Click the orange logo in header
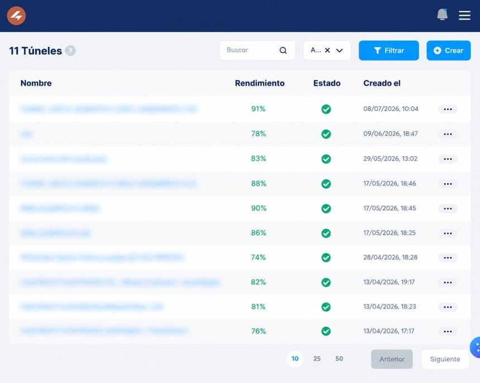This screenshot has width=480, height=383. 17,16
